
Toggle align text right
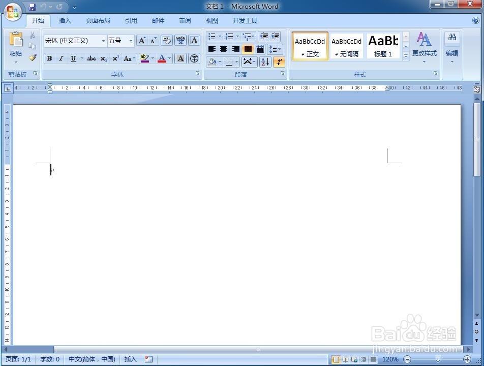click(236, 49)
